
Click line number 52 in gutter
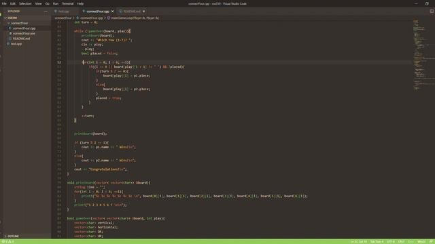59,62
